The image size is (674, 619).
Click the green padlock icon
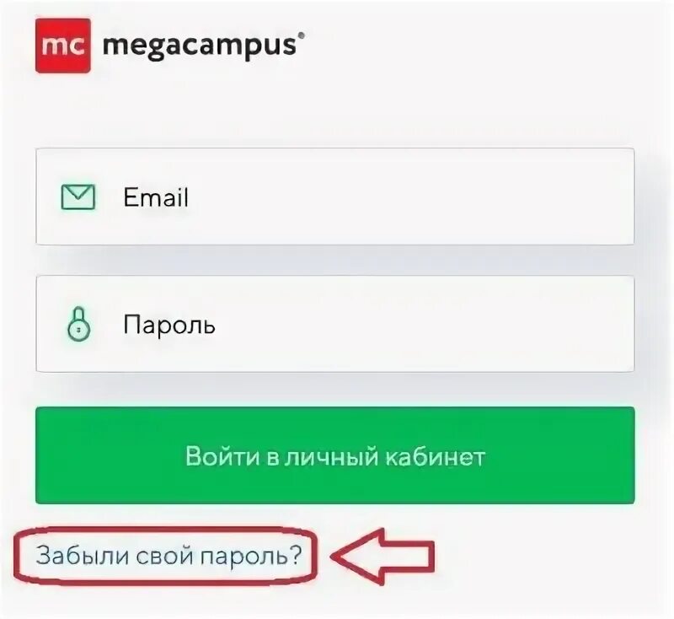pos(78,324)
